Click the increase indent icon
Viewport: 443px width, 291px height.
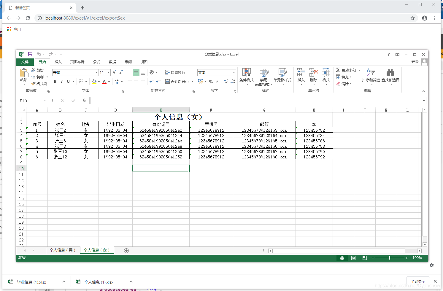[159, 82]
